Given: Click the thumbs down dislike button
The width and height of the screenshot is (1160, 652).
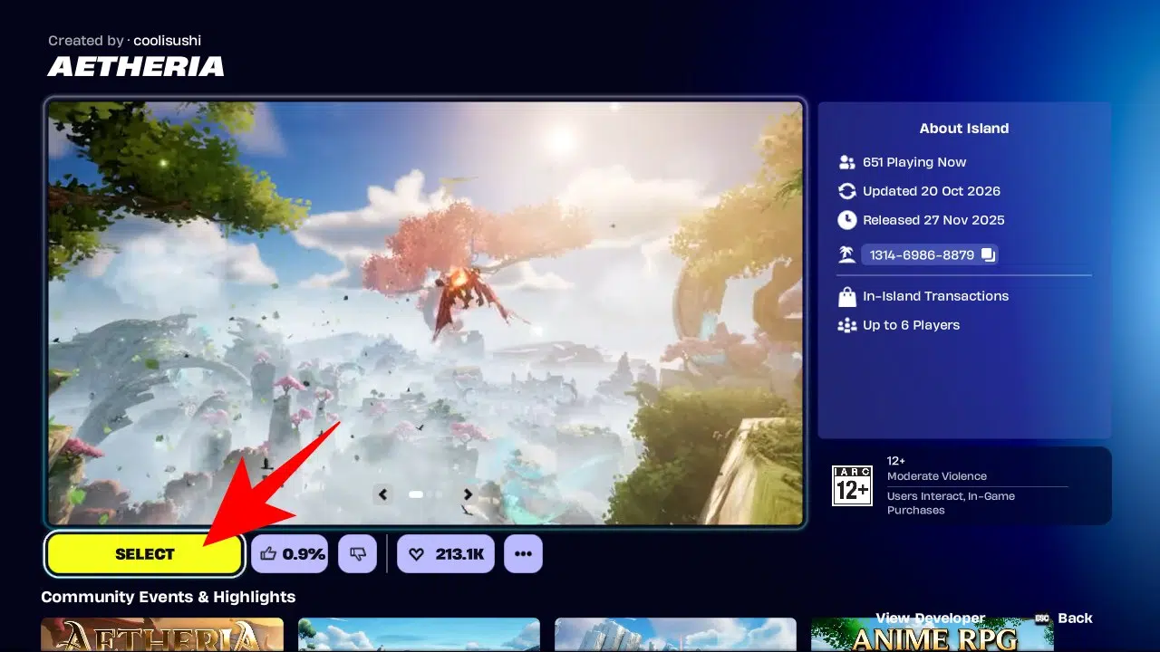Looking at the screenshot, I should pos(357,554).
